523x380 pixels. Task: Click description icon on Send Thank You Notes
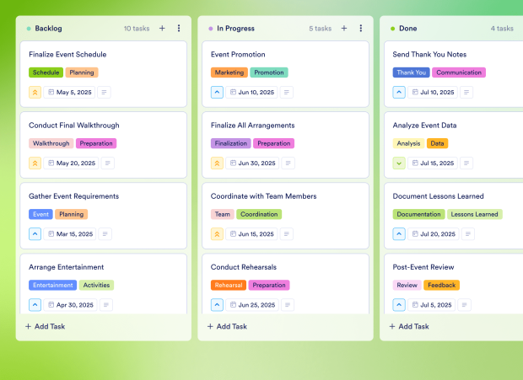pos(466,93)
